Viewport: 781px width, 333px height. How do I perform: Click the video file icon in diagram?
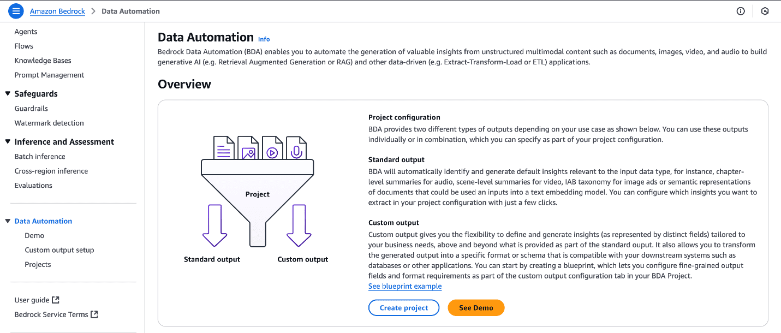[272, 148]
